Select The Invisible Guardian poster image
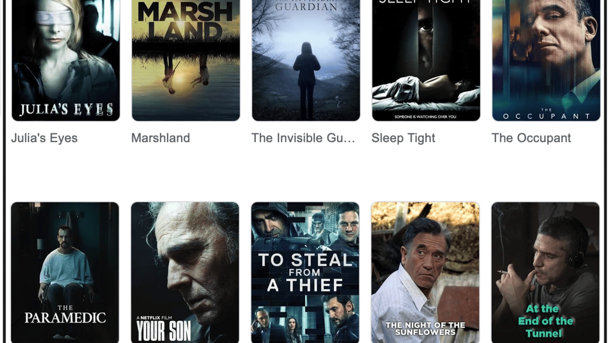Screen dimensions: 610x343 [306, 60]
